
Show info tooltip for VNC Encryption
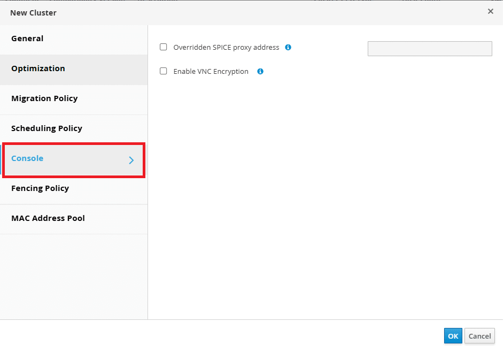tap(260, 72)
